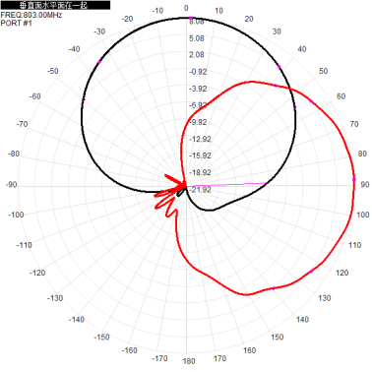Select the -80 degree angle label
Image resolution: width=372 pixels, height=372 pixels.
pyautogui.click(x=14, y=154)
